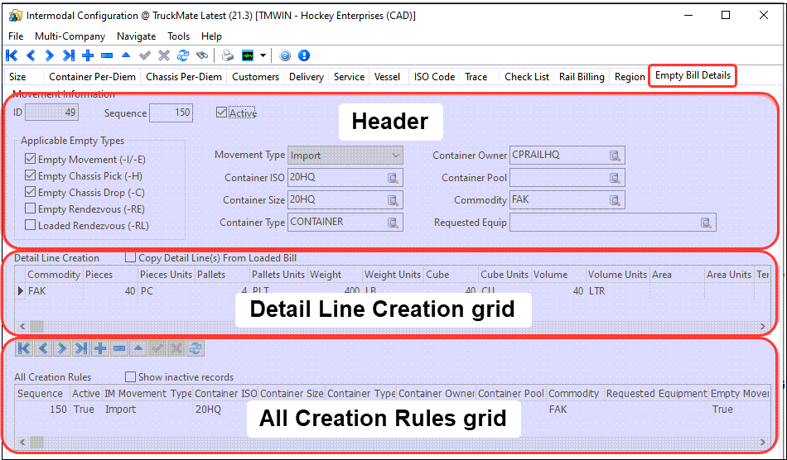Click the Commodity column header in detail grid

tap(54, 275)
